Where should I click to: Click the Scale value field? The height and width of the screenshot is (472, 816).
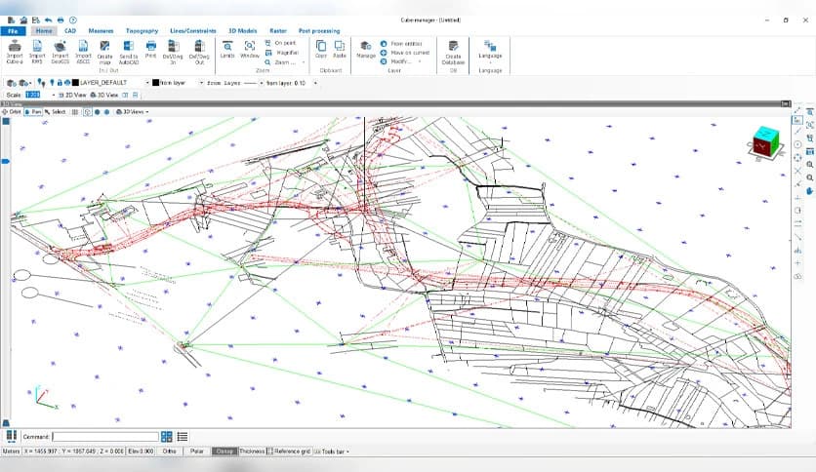click(x=33, y=96)
